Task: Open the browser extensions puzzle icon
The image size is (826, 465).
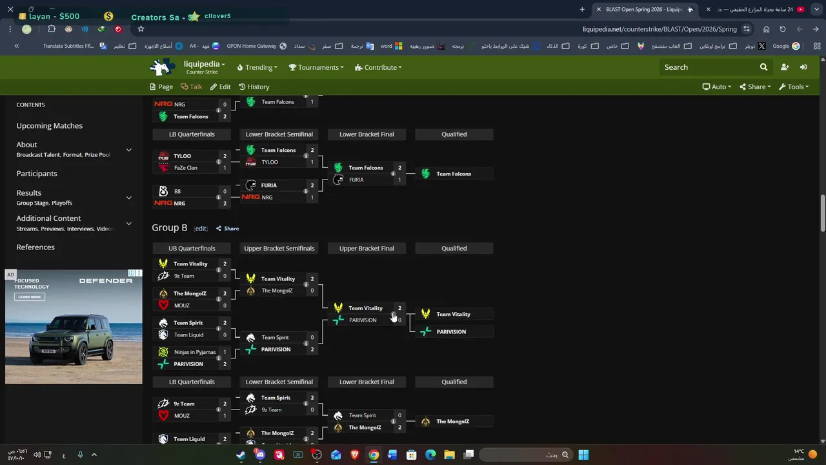Action: point(52,29)
